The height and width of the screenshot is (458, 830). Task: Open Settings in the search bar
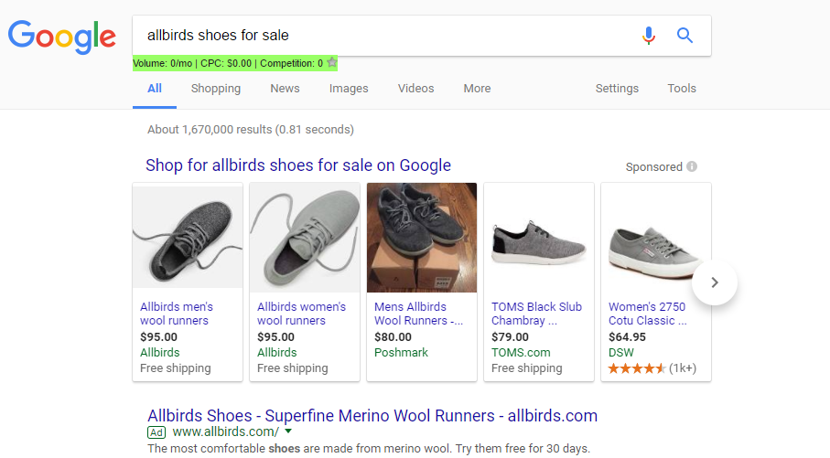(617, 89)
